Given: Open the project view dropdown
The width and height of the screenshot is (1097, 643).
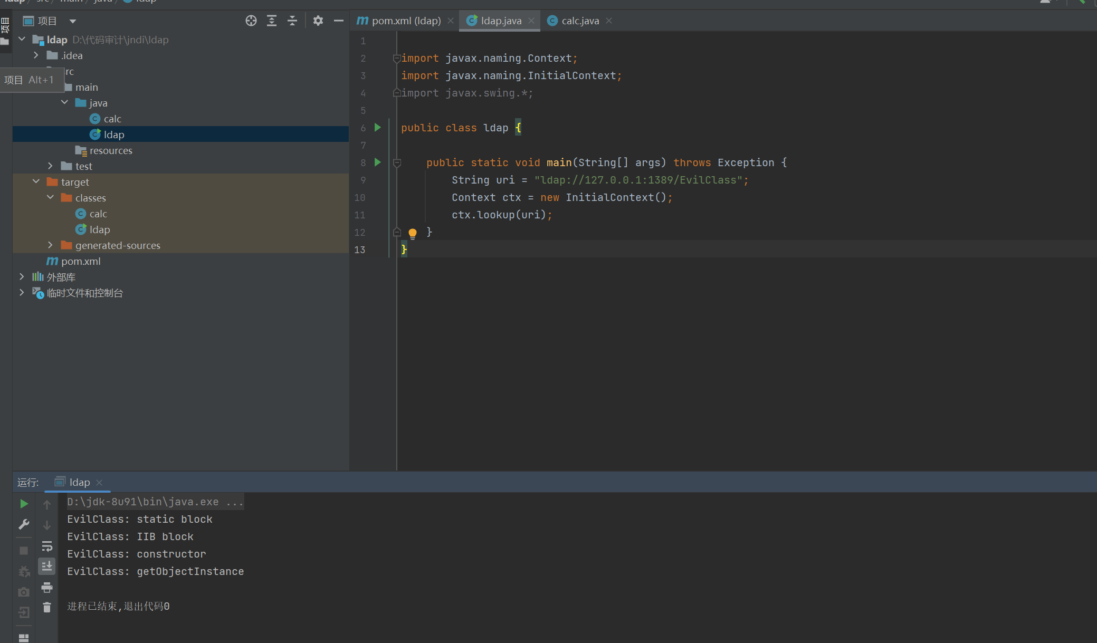Looking at the screenshot, I should point(73,21).
